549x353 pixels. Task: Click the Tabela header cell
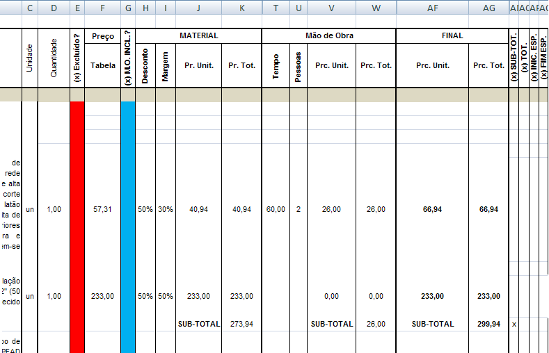click(102, 65)
